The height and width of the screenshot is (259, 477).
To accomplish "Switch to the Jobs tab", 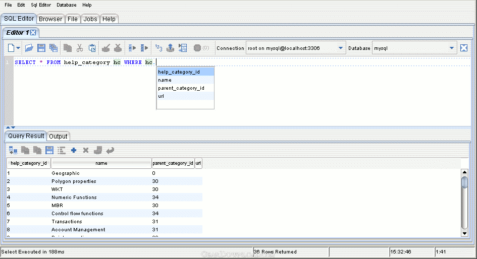I will pyautogui.click(x=90, y=19).
